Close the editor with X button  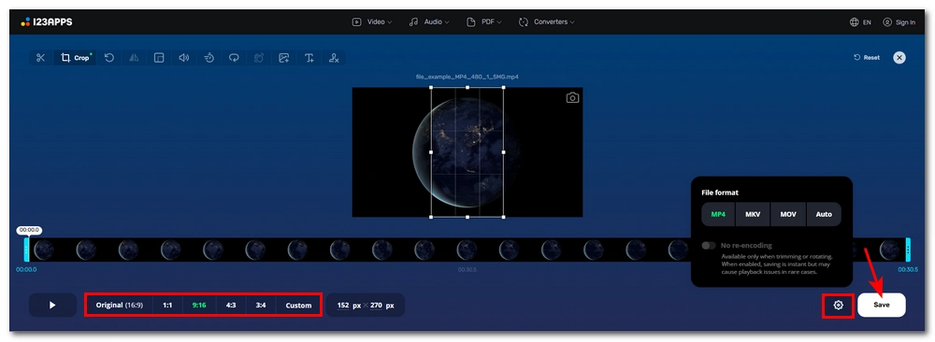click(x=899, y=58)
